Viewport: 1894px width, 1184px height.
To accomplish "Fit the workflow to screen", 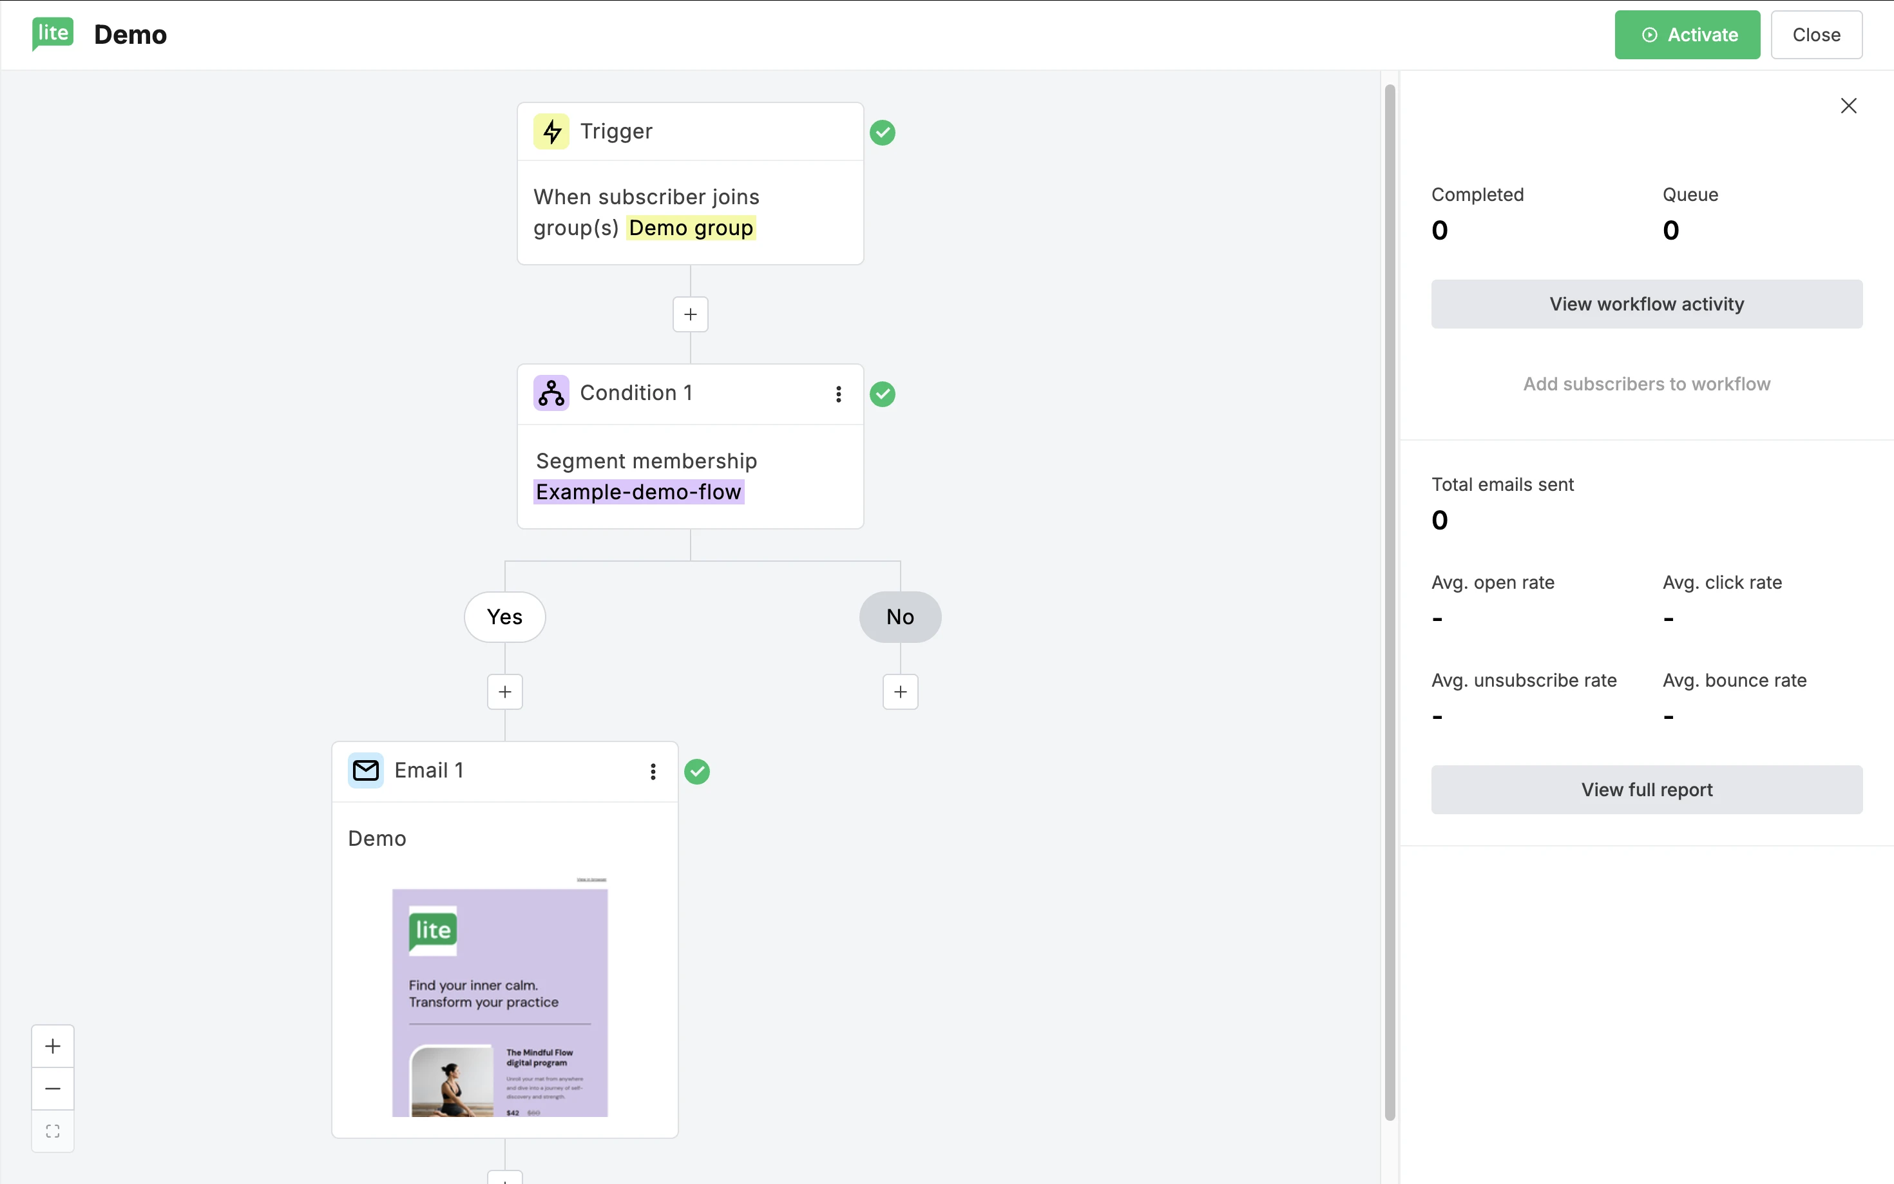I will tap(52, 1131).
